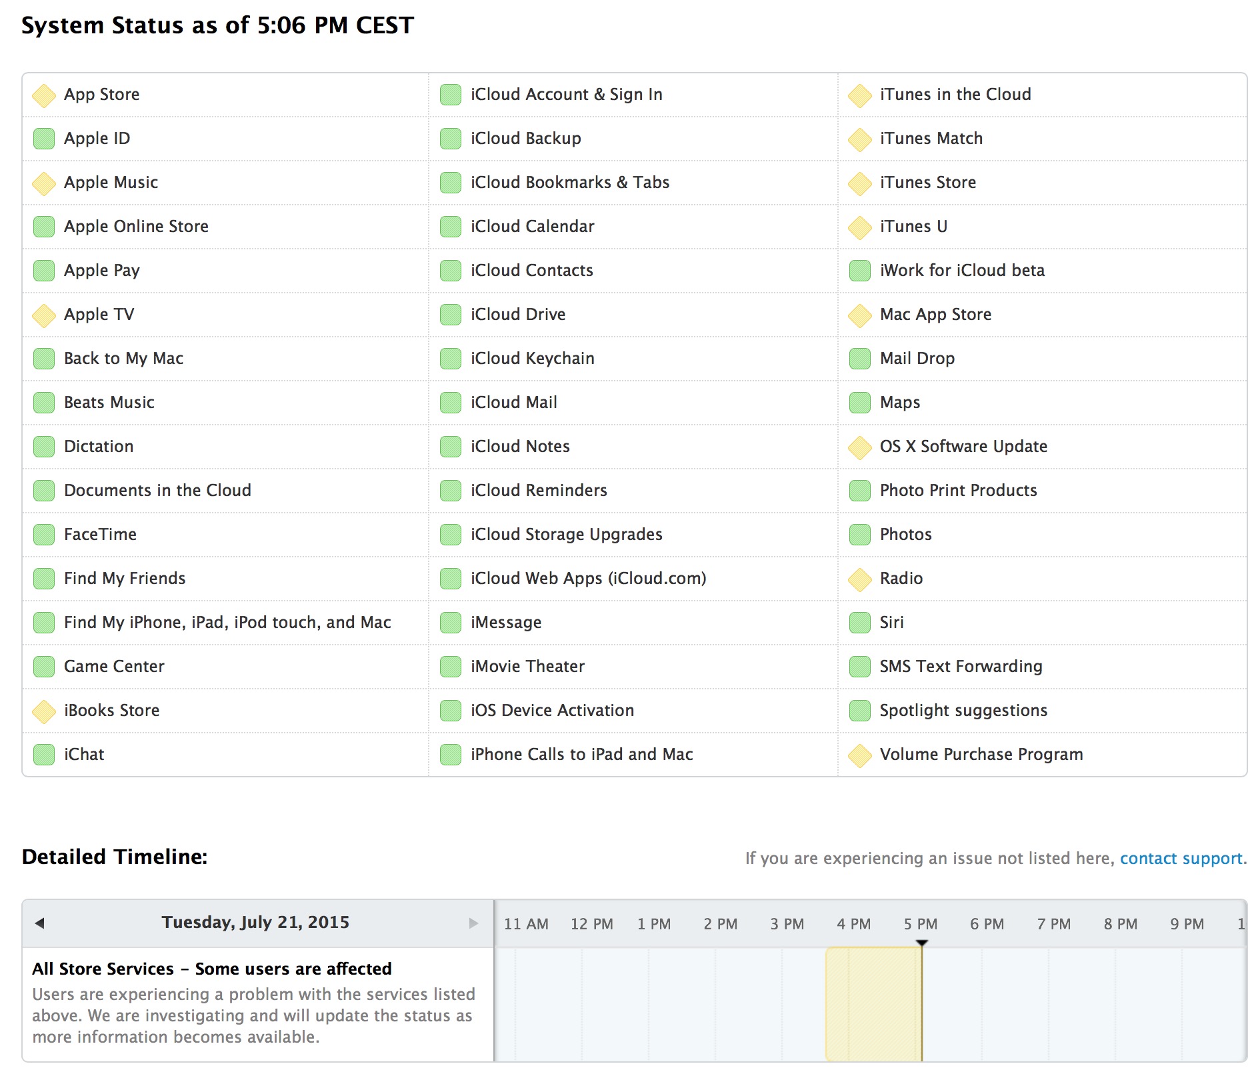The width and height of the screenshot is (1260, 1072).
Task: Go to next day using right arrow
Action: (x=473, y=923)
